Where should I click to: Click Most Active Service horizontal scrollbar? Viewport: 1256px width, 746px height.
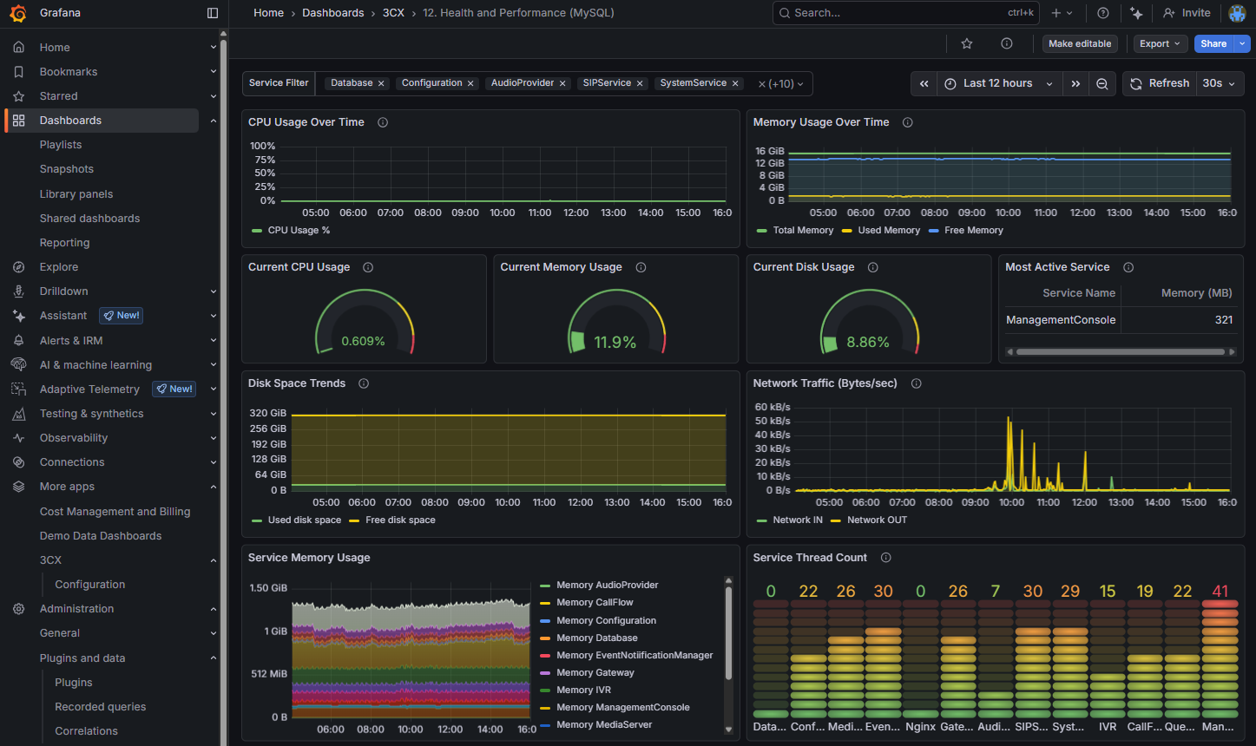click(x=1121, y=351)
